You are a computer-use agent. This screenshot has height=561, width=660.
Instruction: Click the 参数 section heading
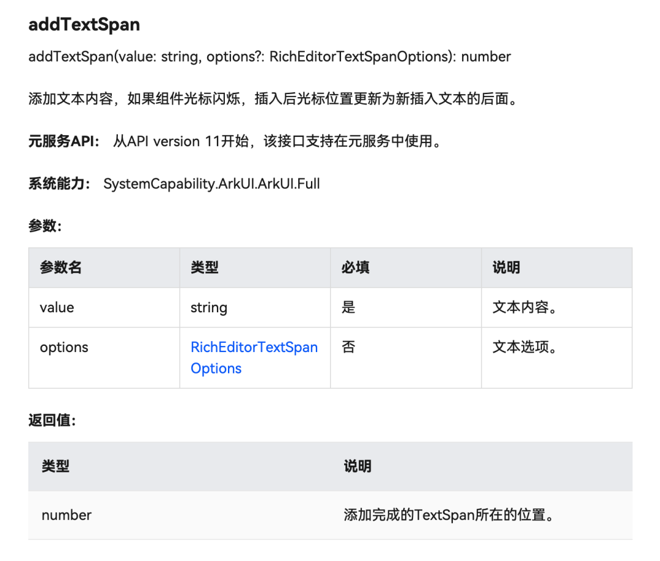point(45,226)
